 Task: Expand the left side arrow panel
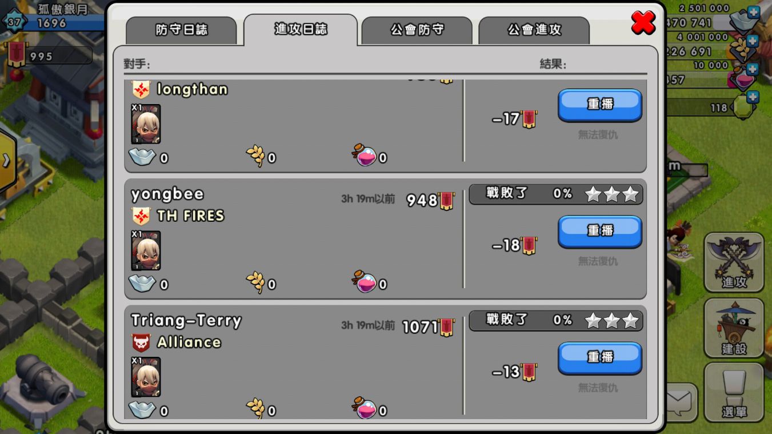click(7, 161)
